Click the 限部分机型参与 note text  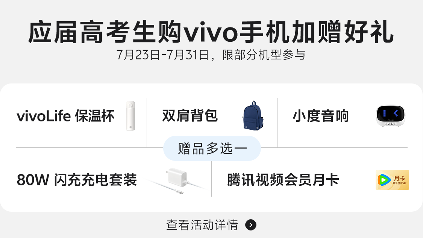click(264, 55)
